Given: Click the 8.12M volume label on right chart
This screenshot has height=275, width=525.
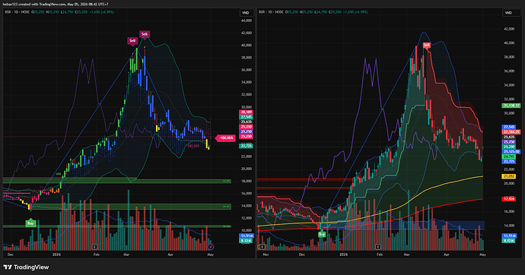Looking at the screenshot, I should click(509, 241).
